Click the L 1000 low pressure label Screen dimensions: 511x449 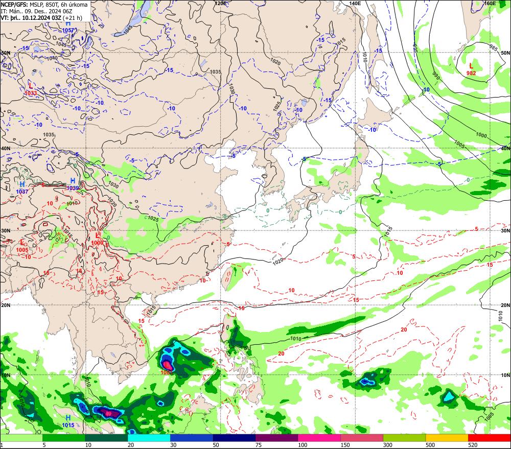pos(97,239)
